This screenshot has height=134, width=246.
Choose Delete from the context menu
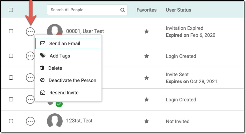(x=68, y=68)
